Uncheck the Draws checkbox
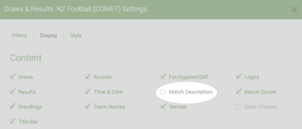 point(12,77)
